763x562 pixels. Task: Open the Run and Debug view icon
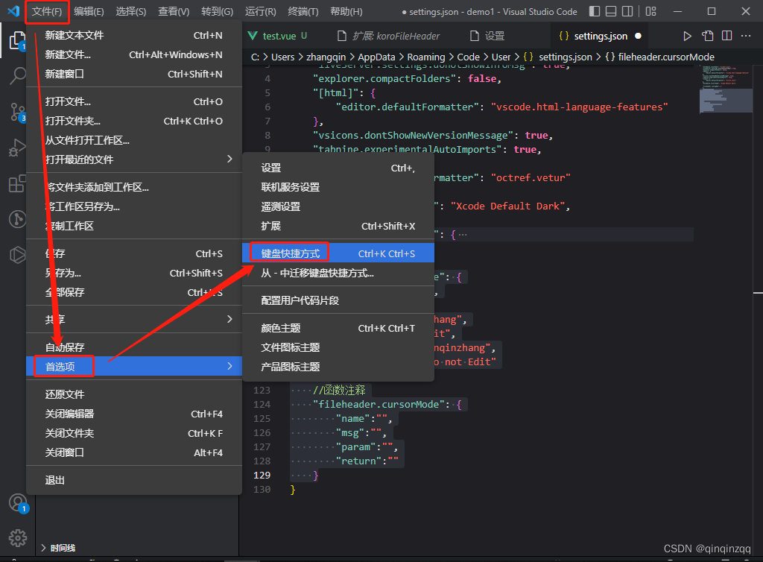coord(18,148)
